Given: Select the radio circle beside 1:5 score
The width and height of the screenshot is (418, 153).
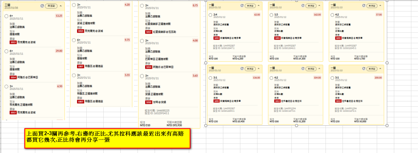Looking at the screenshot, I should click(x=271, y=15).
